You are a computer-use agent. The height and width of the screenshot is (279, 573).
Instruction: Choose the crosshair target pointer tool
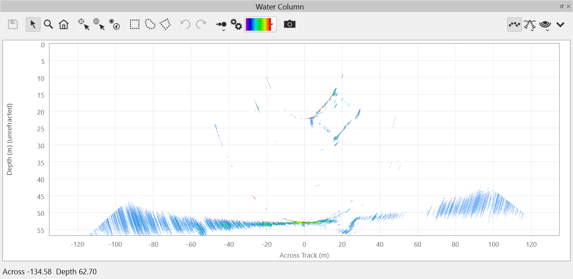tap(84, 24)
